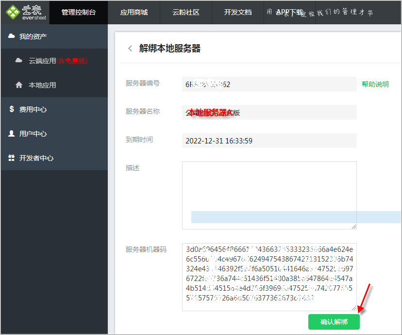Click the eversheet logo icon

coord(13,12)
